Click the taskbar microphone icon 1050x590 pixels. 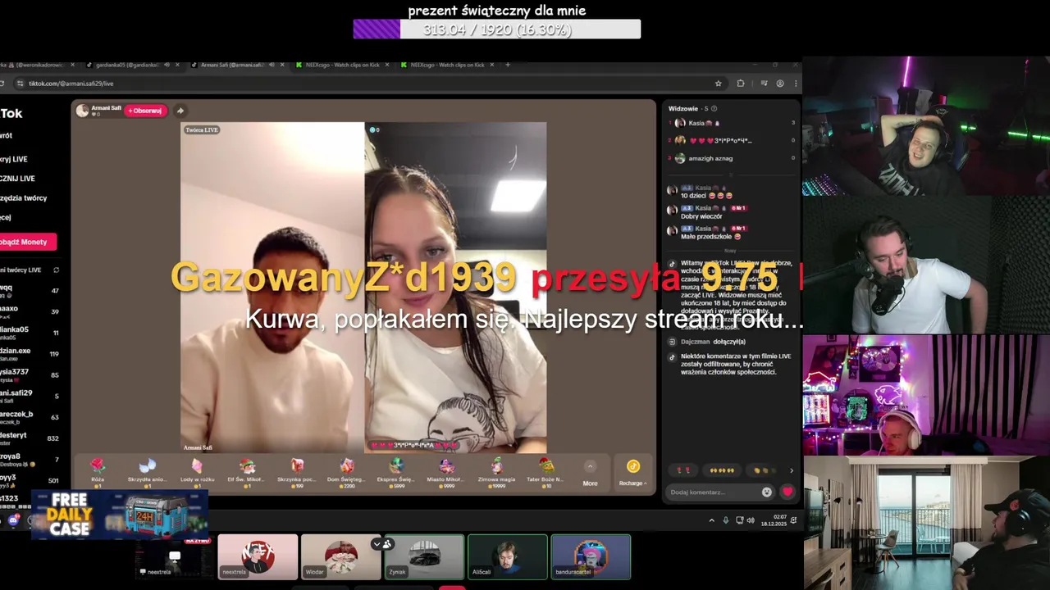725,520
